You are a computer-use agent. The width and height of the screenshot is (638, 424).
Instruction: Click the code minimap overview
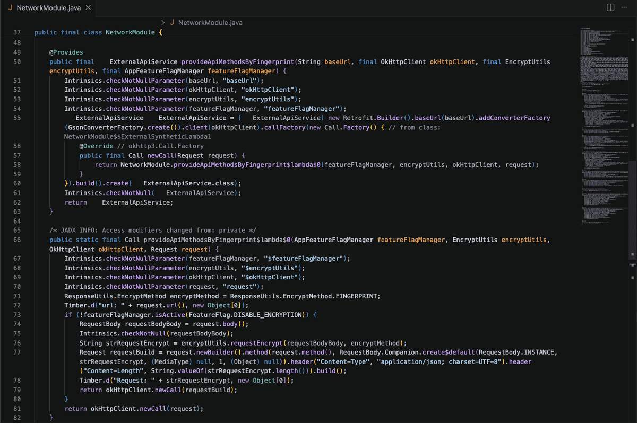[603, 127]
